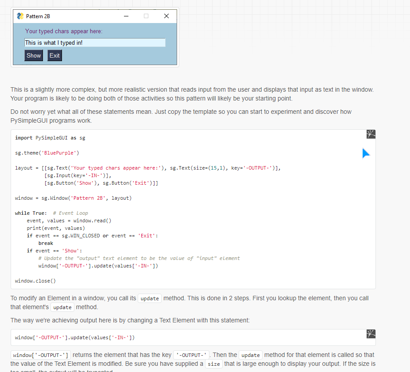The width and height of the screenshot is (410, 372).
Task: Minimize the Pattern 2B demo window
Action: click(126, 16)
